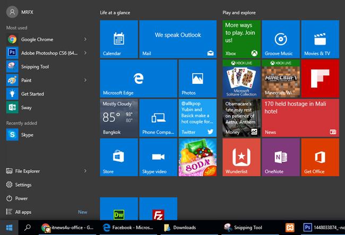Switch to Photoshop 1448033874 taskbar window
The image size is (345, 235).
(x=323, y=228)
